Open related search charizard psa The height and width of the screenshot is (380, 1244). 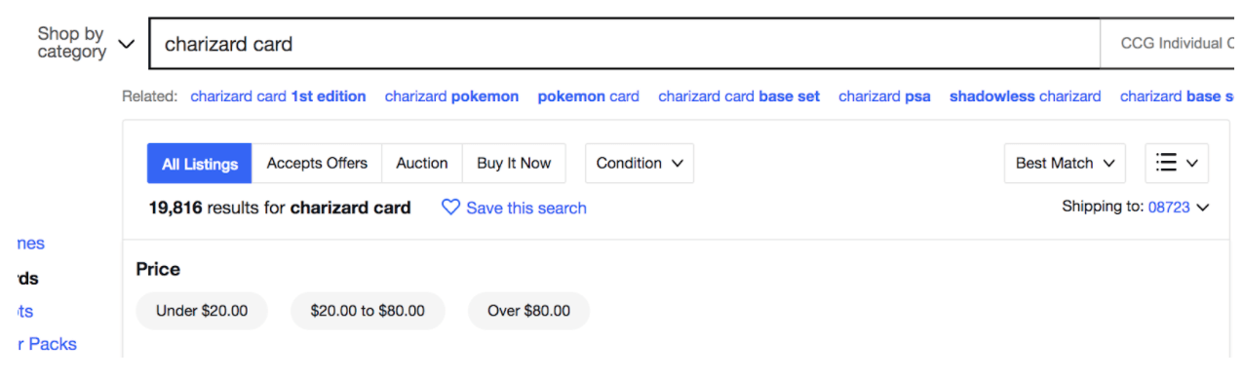[x=884, y=96]
